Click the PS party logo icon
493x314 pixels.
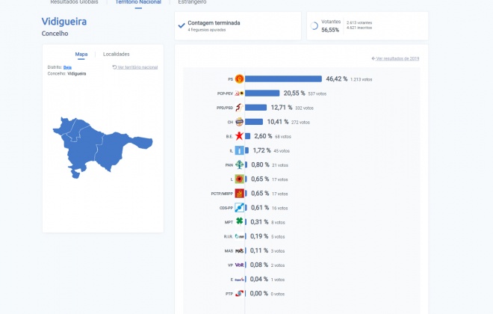point(239,79)
